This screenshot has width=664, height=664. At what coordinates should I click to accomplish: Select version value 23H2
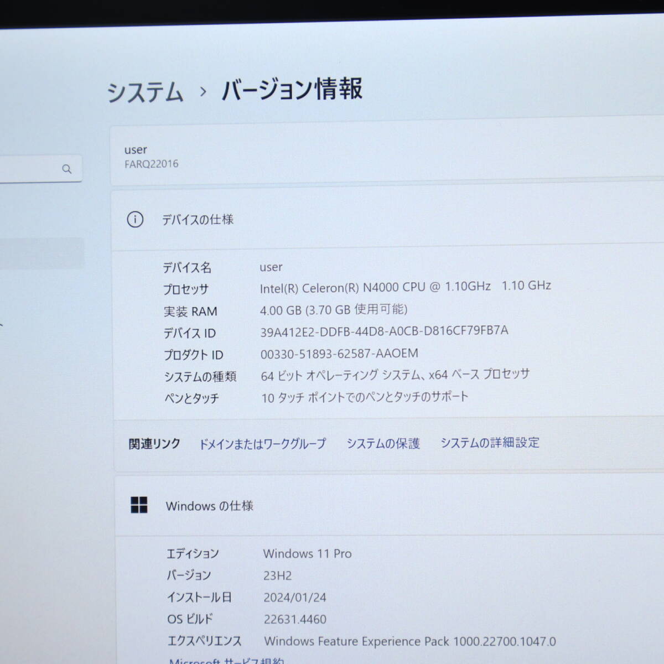click(277, 575)
